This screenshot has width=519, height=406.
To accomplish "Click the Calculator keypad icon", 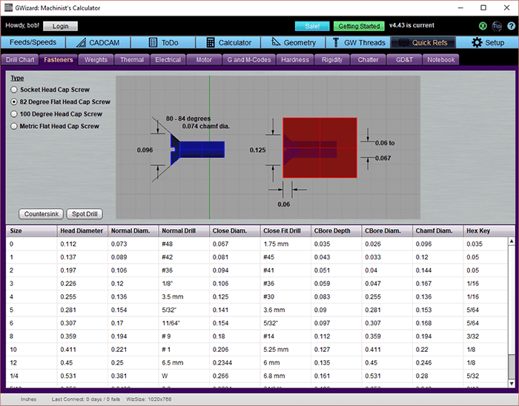I will click(211, 43).
